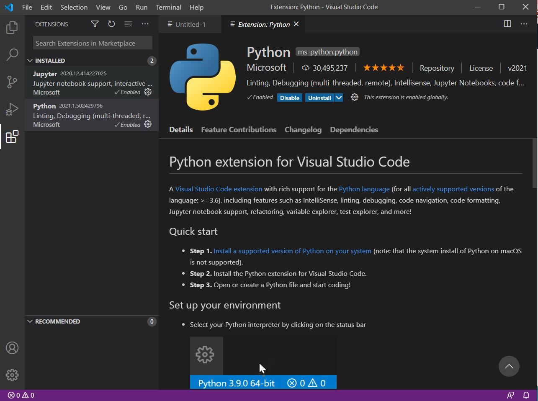Viewport: 538px width, 401px height.
Task: Refresh the extensions list
Action: 111,24
